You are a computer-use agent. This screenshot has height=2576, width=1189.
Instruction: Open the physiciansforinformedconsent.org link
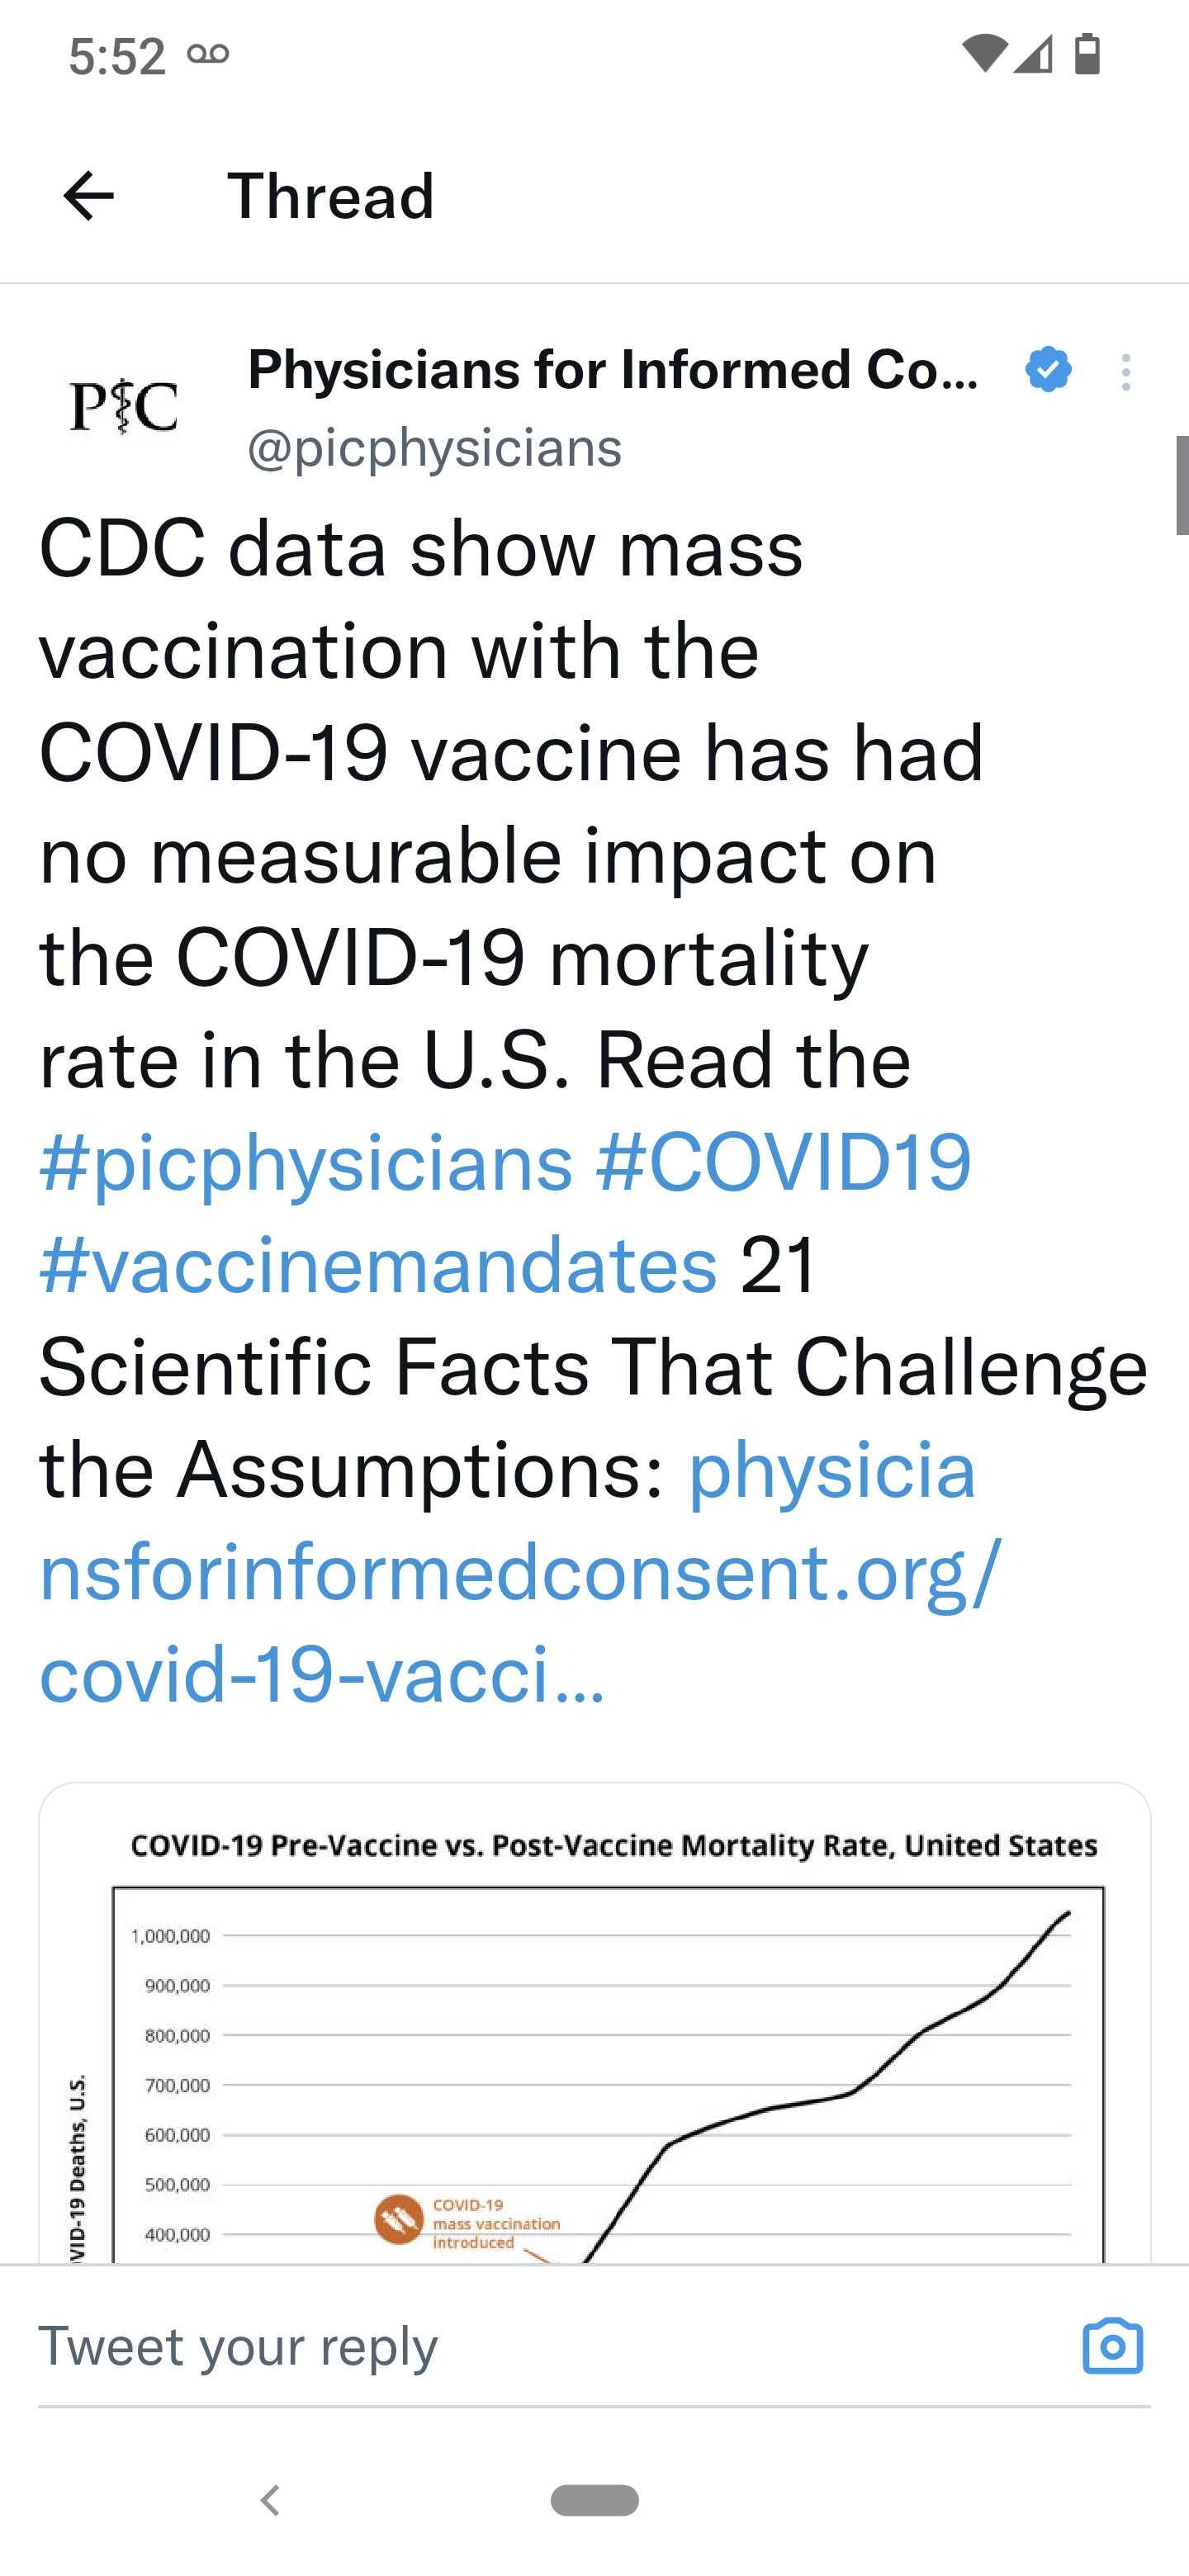(520, 1573)
